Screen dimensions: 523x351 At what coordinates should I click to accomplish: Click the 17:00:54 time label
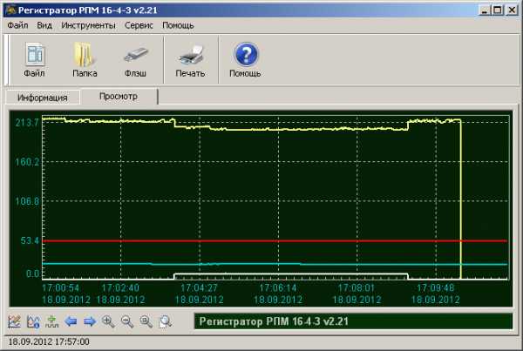click(61, 287)
